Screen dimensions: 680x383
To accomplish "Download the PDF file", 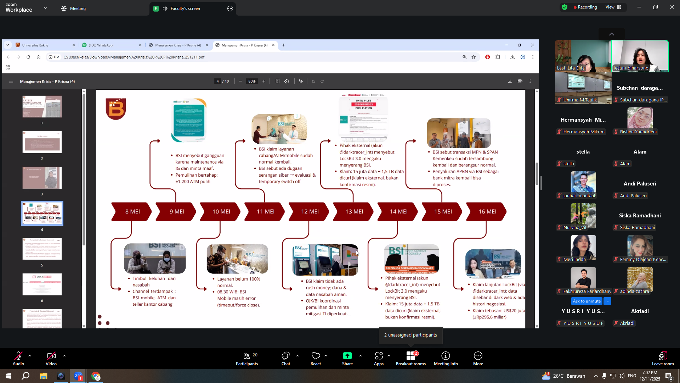I will point(510,81).
